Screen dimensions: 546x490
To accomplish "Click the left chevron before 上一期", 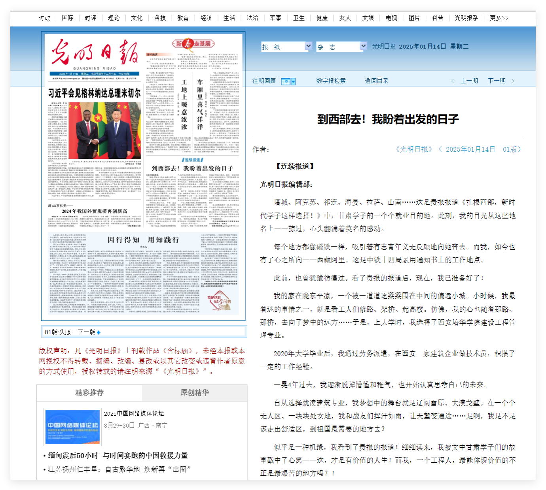I will pos(453,81).
